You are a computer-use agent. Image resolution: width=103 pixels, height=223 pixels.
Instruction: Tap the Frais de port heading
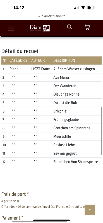pos(15,194)
